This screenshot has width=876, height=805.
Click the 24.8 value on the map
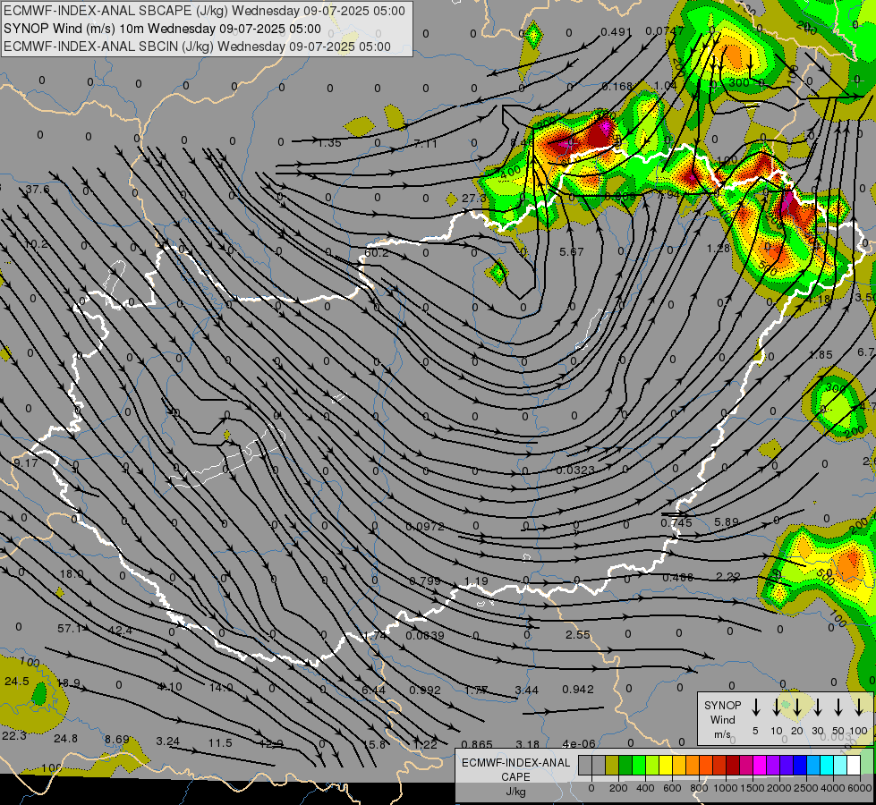65,739
